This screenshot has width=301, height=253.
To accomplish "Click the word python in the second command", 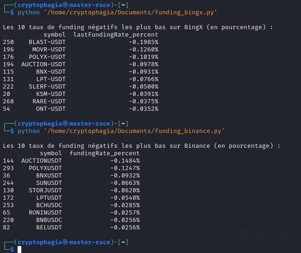I will [x=29, y=131].
